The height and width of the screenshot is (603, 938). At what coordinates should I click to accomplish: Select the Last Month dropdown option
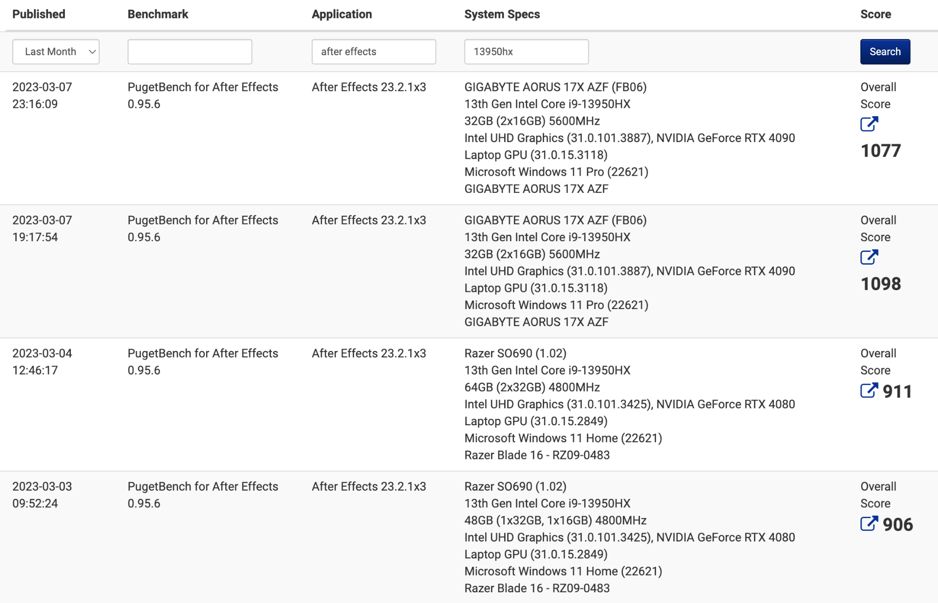pos(56,51)
